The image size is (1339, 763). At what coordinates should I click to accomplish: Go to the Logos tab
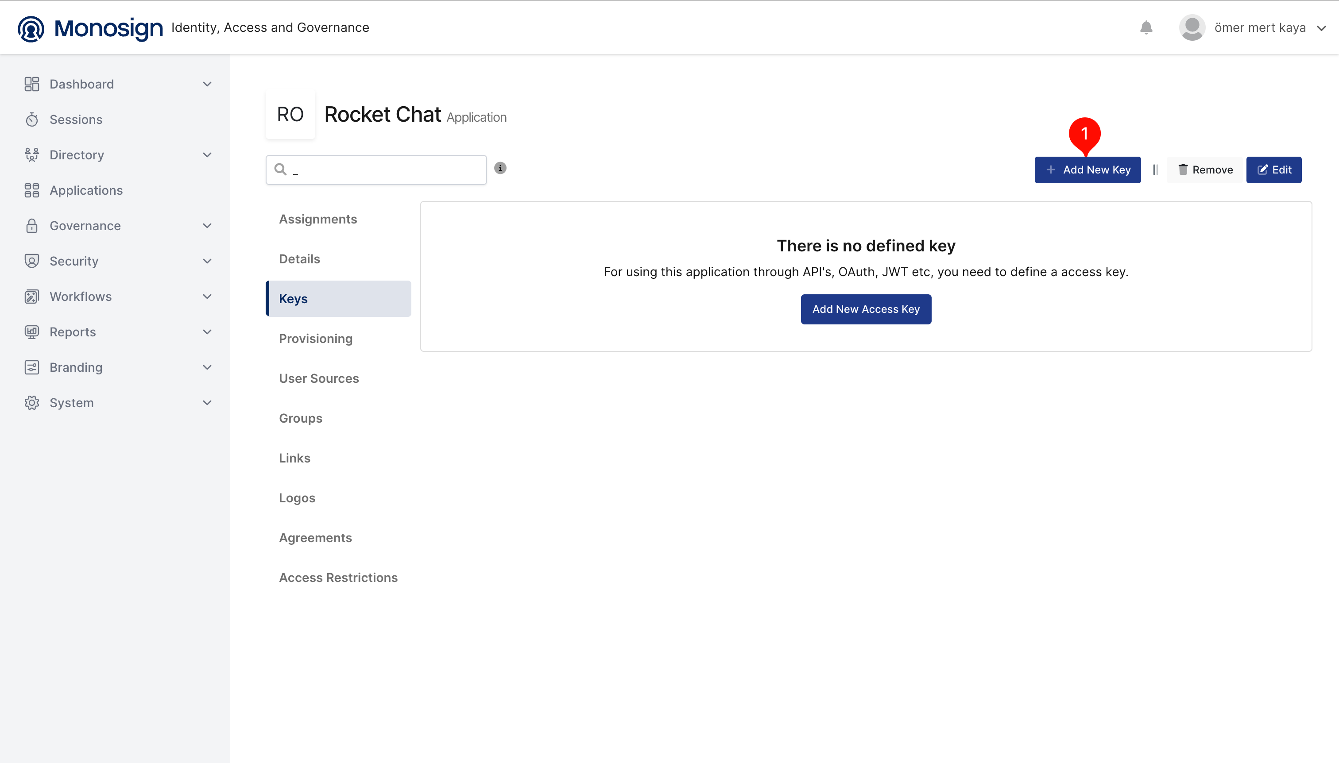(x=339, y=498)
